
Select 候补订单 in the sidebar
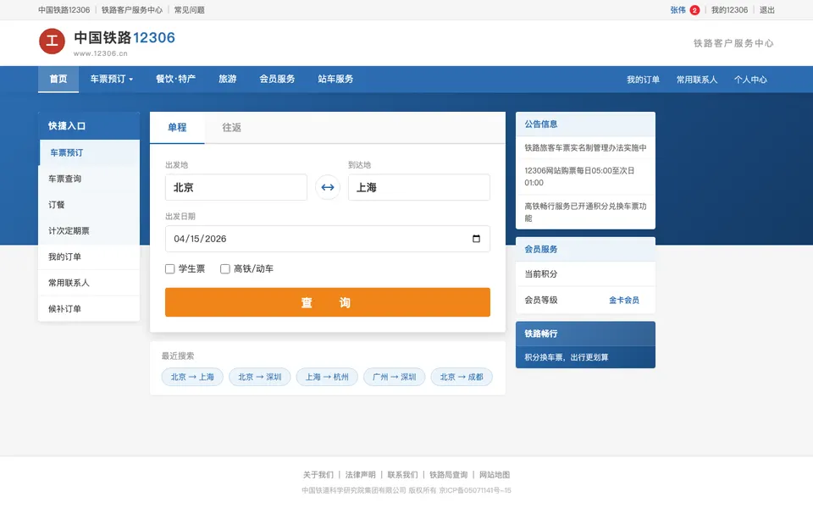point(89,308)
